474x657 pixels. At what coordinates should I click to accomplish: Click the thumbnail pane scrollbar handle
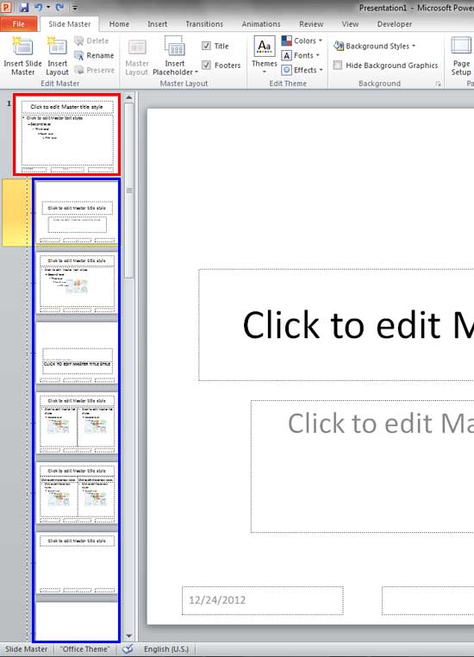(129, 191)
